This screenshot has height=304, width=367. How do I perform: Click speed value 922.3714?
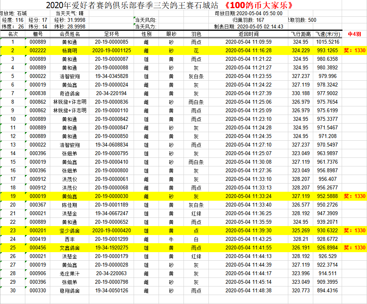[327, 265]
